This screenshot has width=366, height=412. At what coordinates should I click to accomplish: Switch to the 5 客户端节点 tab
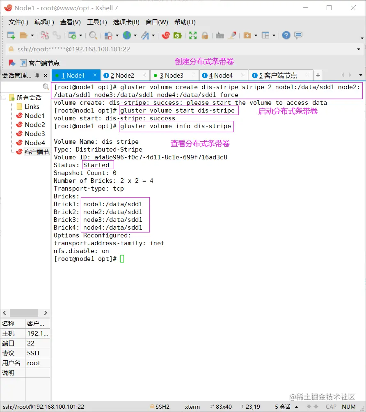pos(280,76)
